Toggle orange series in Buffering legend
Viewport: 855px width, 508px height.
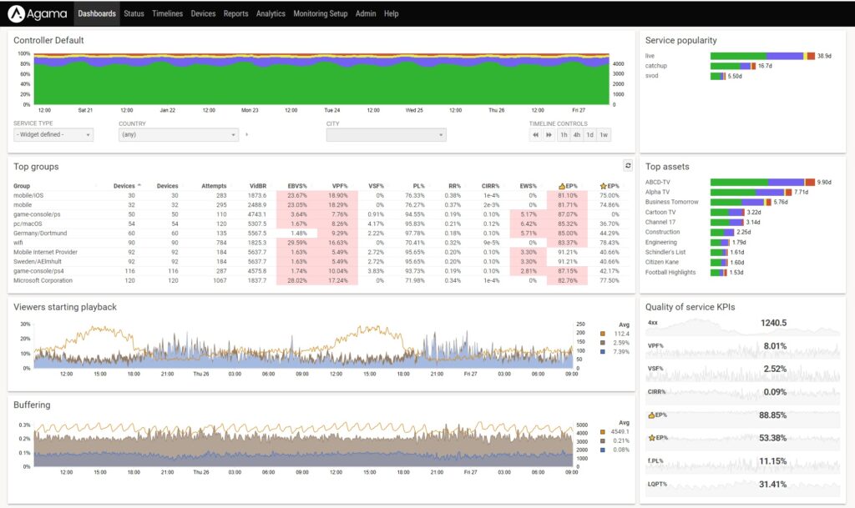(x=603, y=431)
